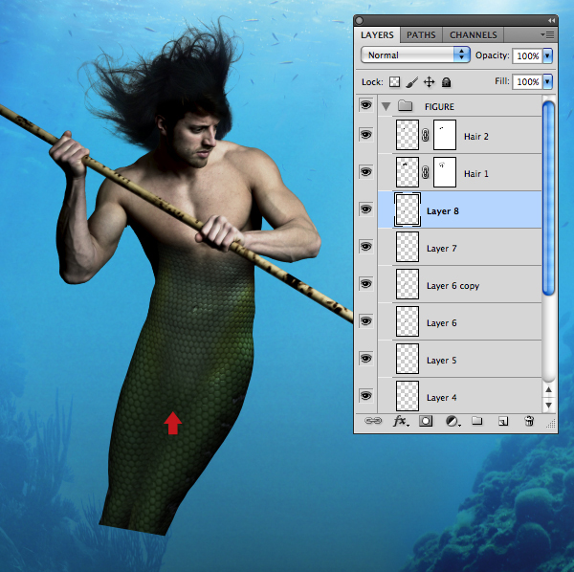Toggle visibility of Layer 4
Screen dimensions: 574x572
pos(365,396)
